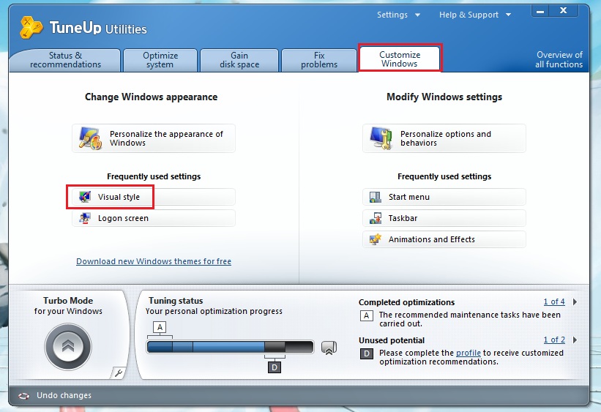The image size is (601, 412).
Task: Click the D badge under Unused potential
Action: click(x=367, y=353)
